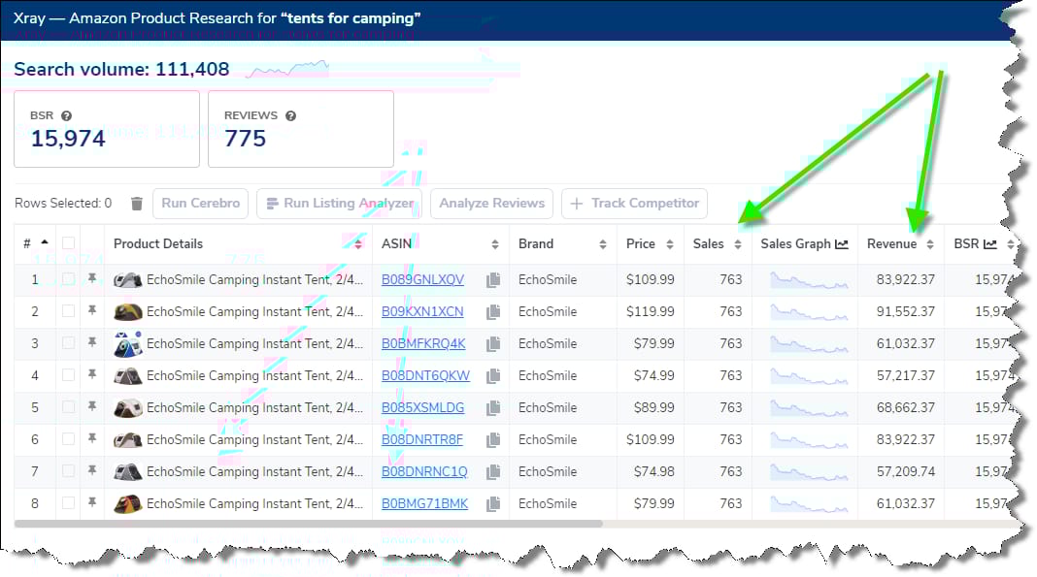
Task: Click BSR chart icon in header
Action: pos(990,244)
